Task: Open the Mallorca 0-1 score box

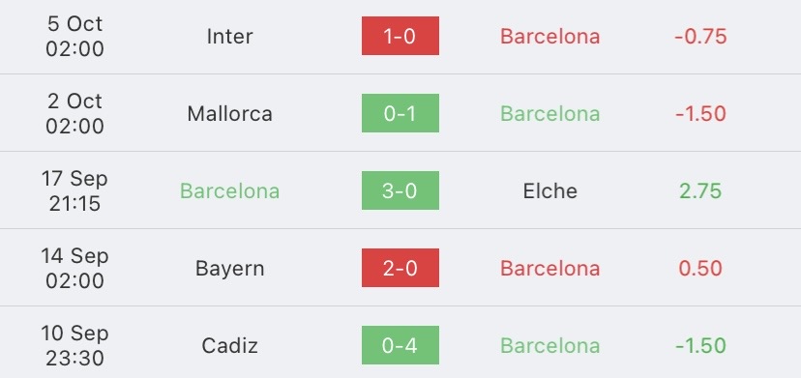Action: (x=400, y=113)
